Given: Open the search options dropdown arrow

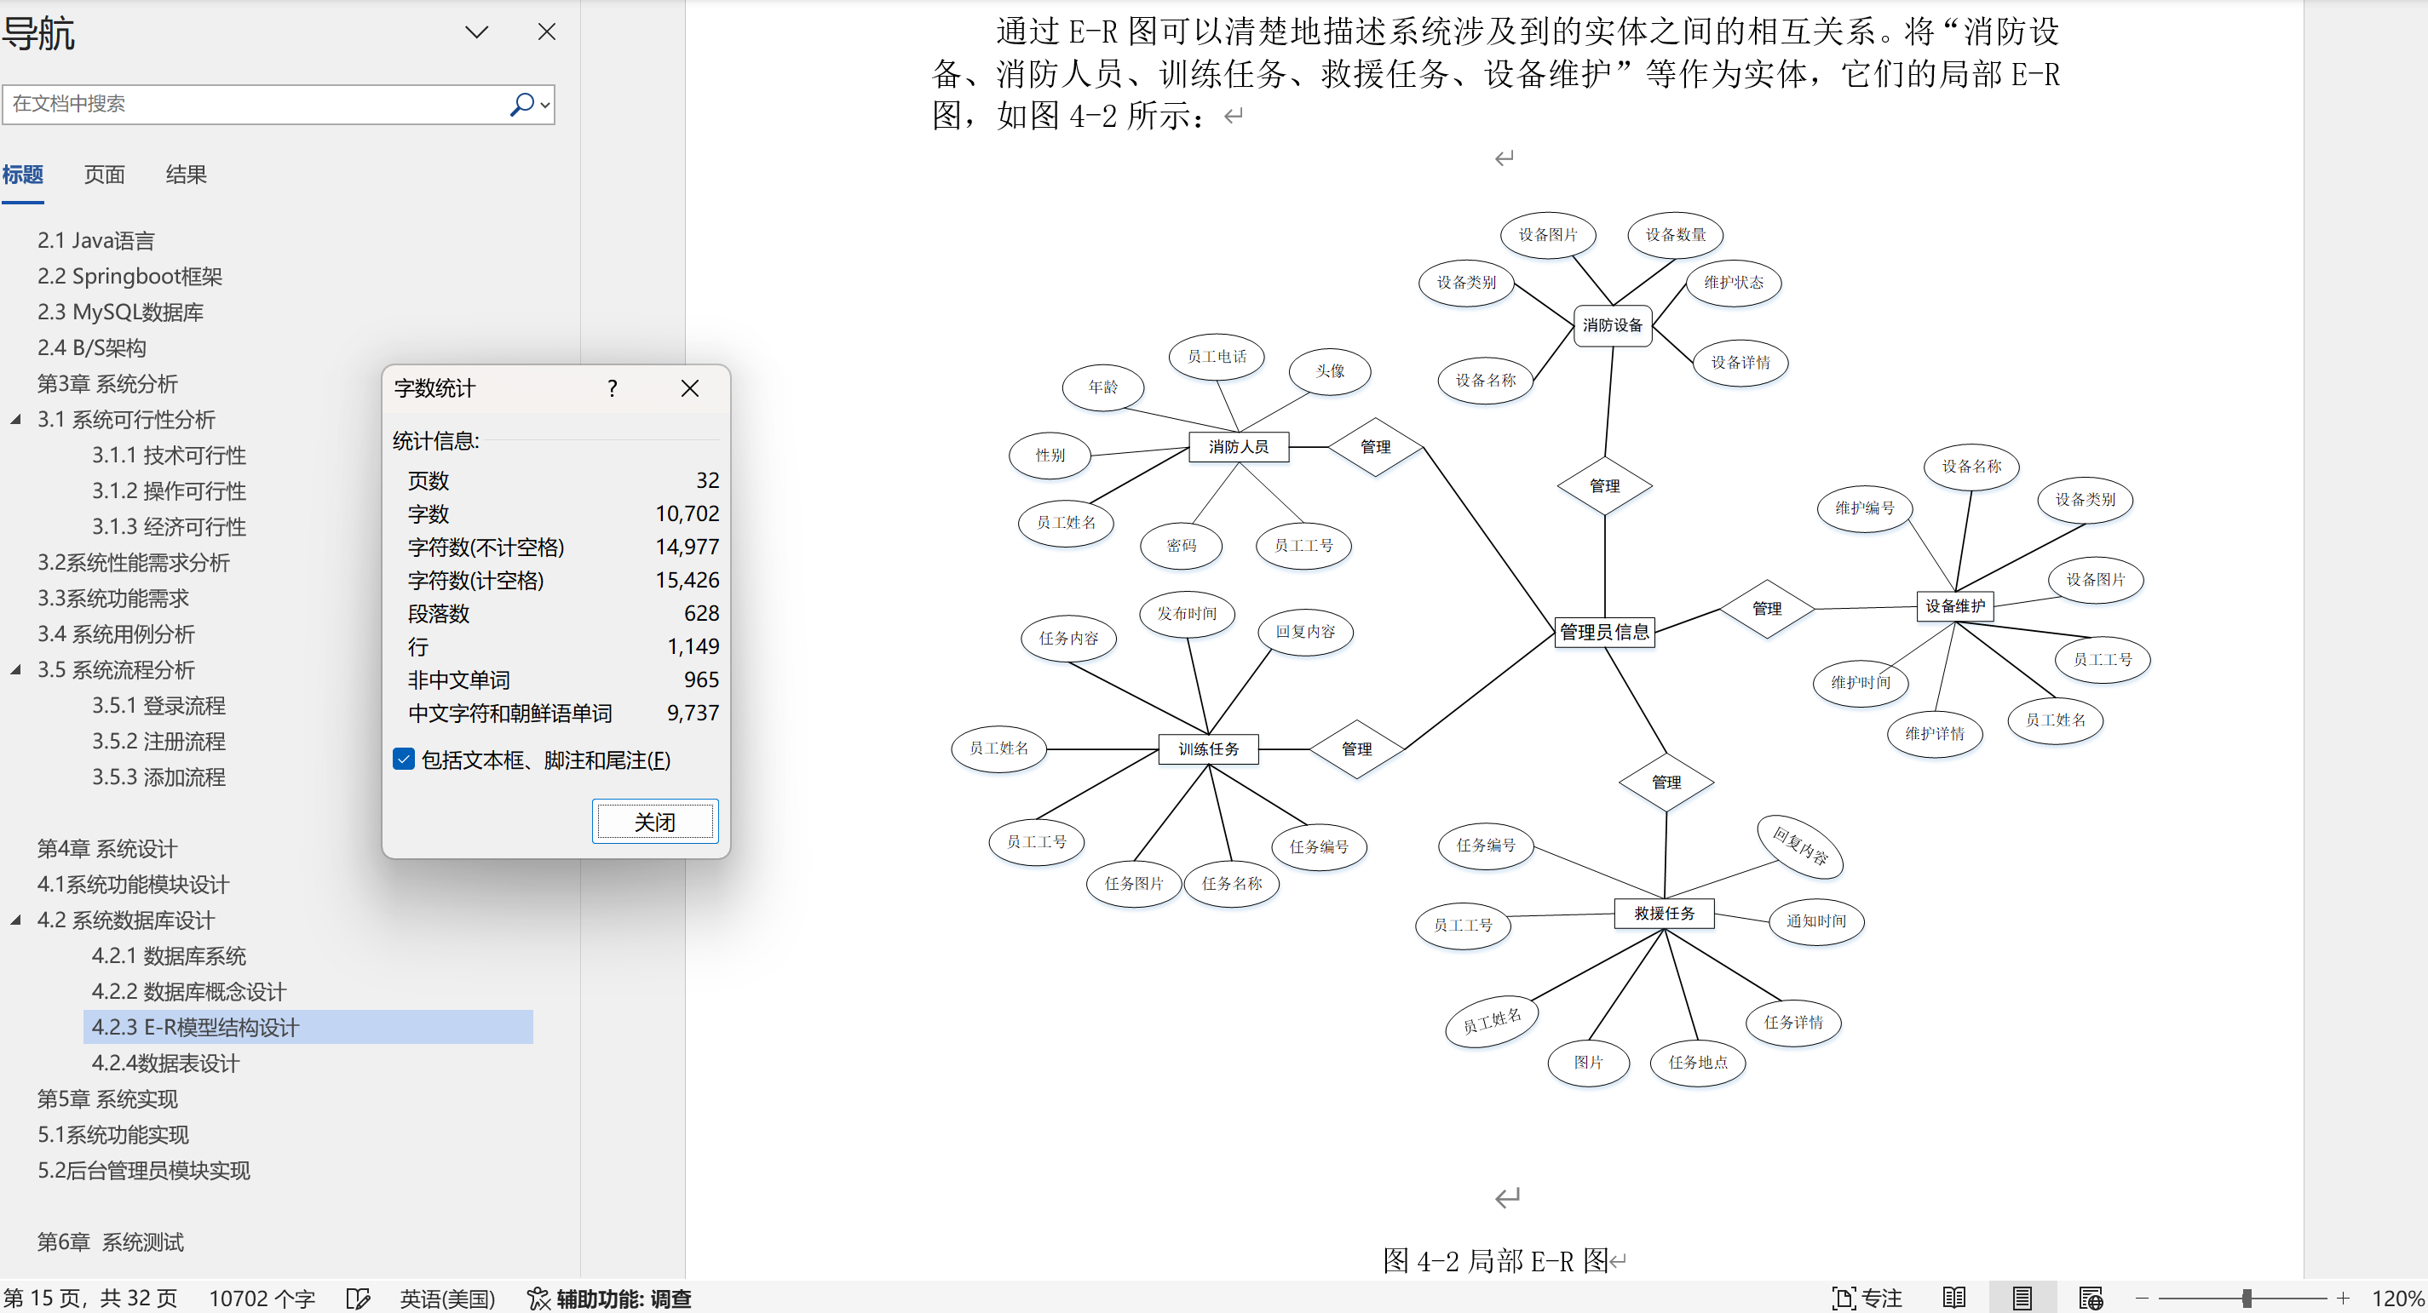Looking at the screenshot, I should click(x=544, y=105).
